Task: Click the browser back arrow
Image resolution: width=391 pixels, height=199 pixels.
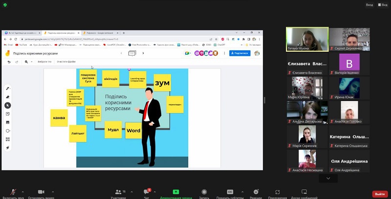Action: [x=5, y=40]
